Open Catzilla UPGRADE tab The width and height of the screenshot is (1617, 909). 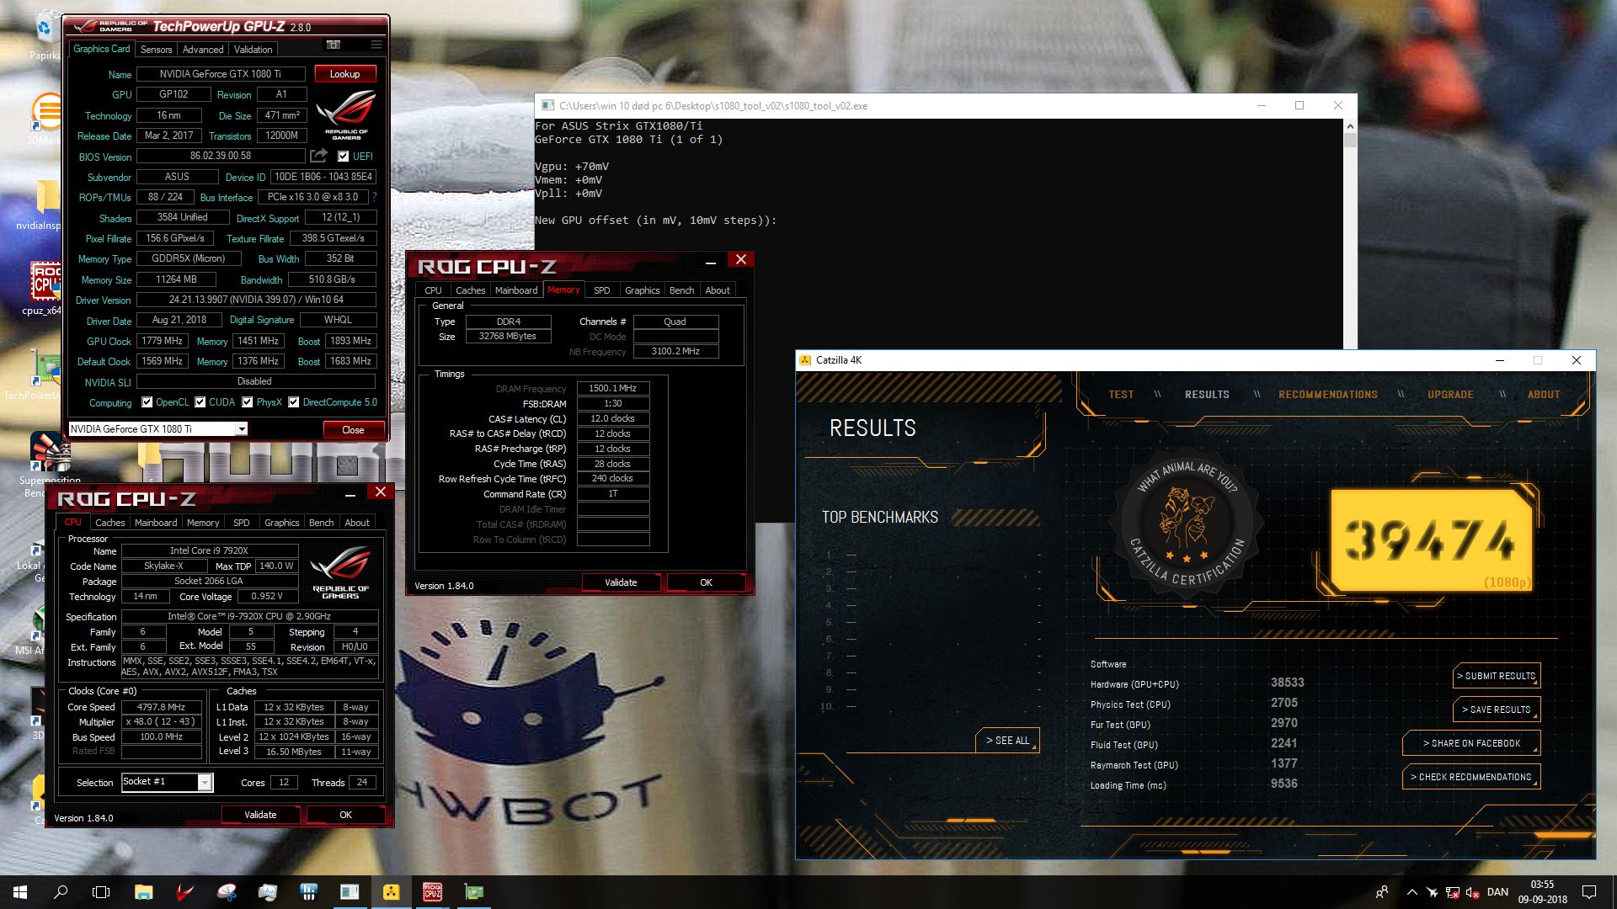[1450, 395]
